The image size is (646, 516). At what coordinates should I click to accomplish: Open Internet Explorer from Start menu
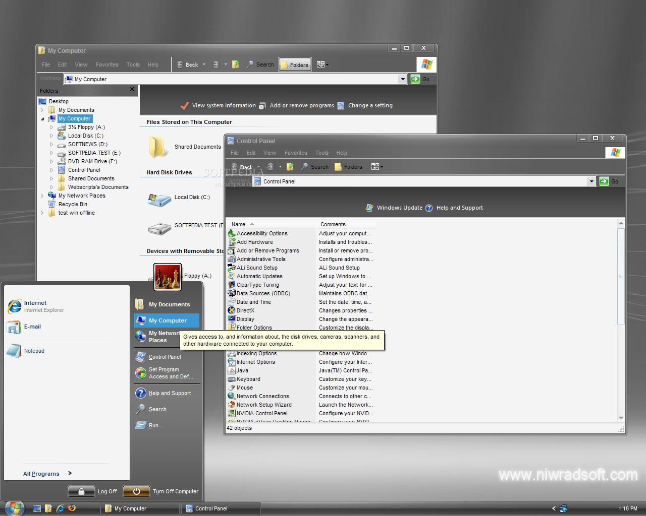click(x=36, y=306)
